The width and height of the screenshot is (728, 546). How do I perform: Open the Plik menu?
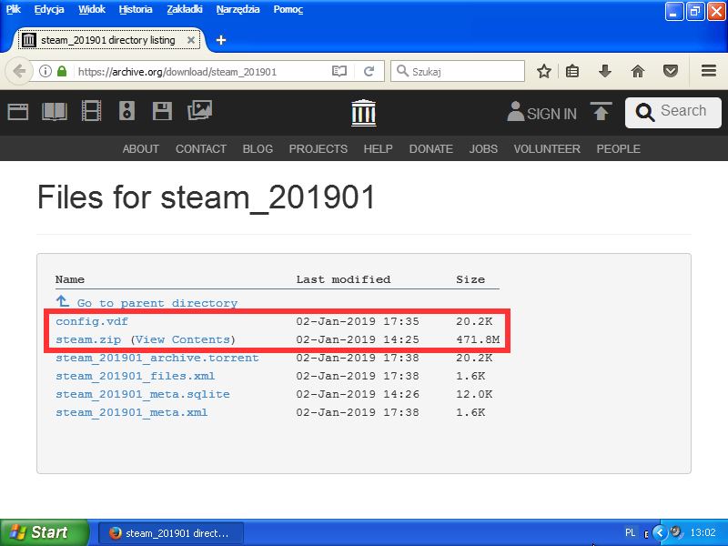click(14, 9)
